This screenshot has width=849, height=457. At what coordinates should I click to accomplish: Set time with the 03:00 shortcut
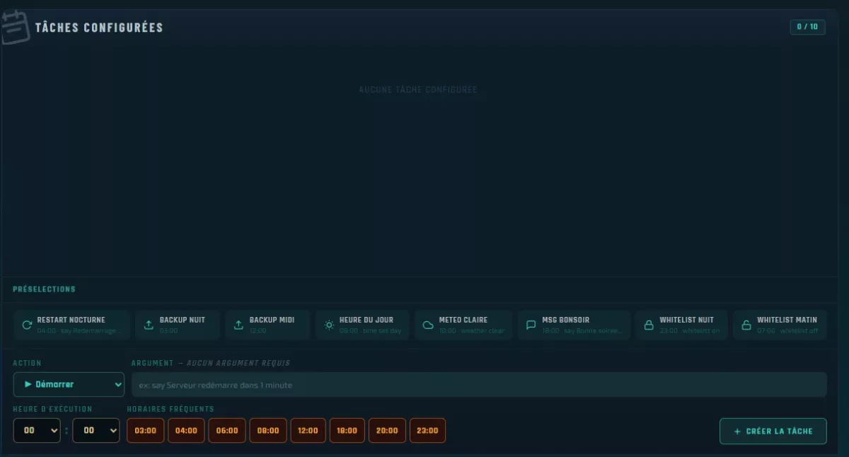pyautogui.click(x=146, y=430)
